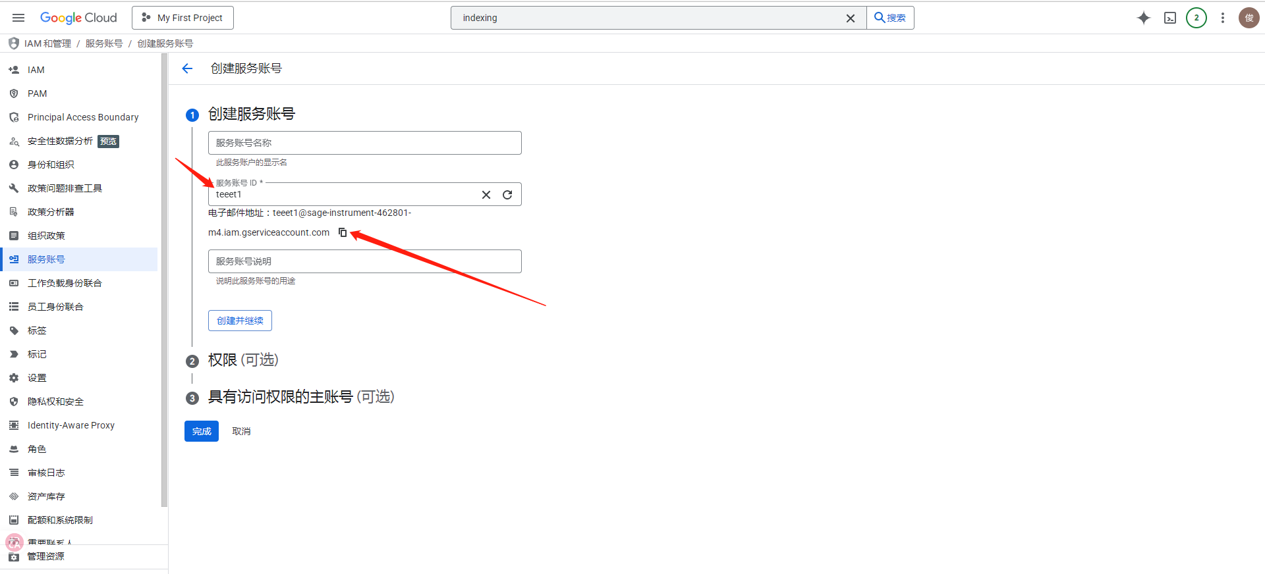Click the 角色 sidebar icon

point(14,449)
